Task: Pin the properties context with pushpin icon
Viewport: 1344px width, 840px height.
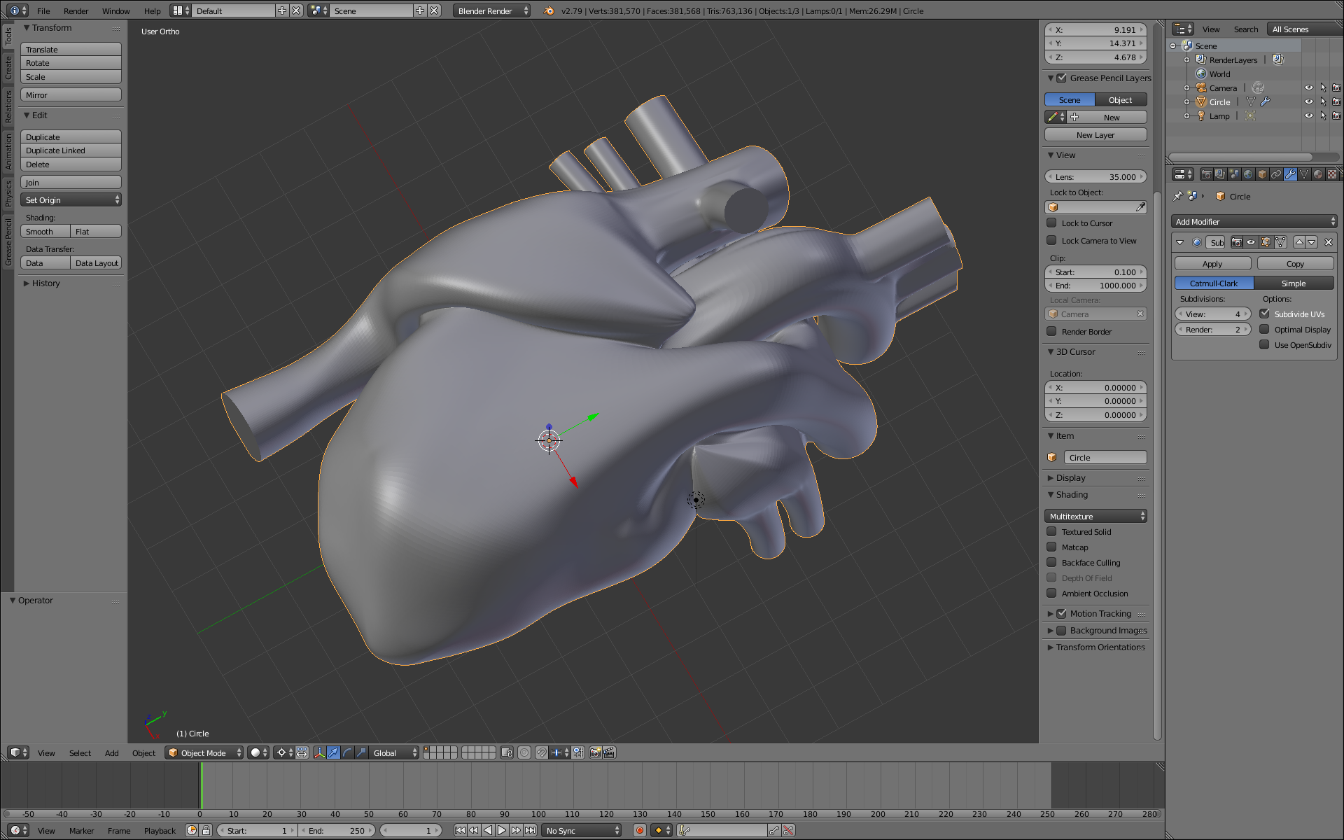Action: click(x=1177, y=197)
